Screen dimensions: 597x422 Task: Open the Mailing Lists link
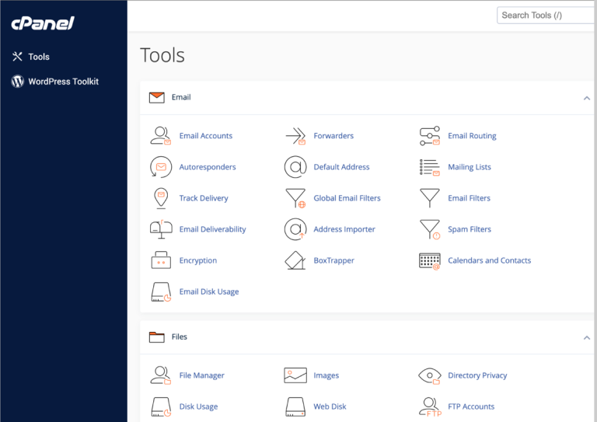pos(470,167)
